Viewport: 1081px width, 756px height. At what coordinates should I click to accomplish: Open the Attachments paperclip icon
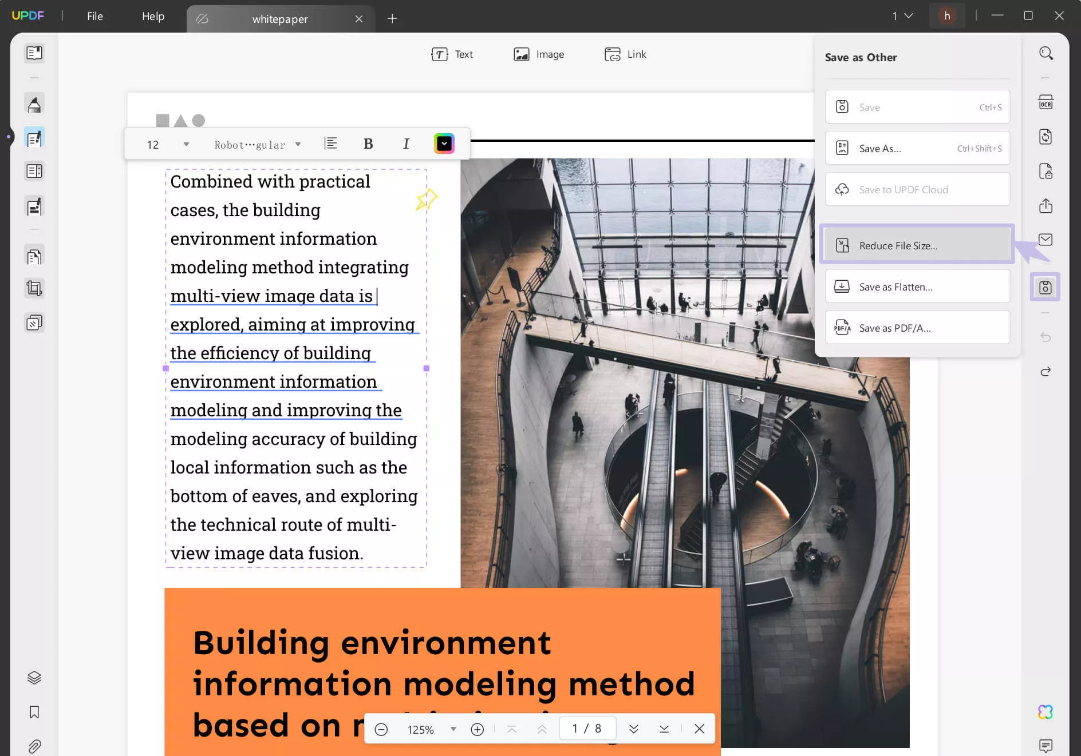[34, 746]
